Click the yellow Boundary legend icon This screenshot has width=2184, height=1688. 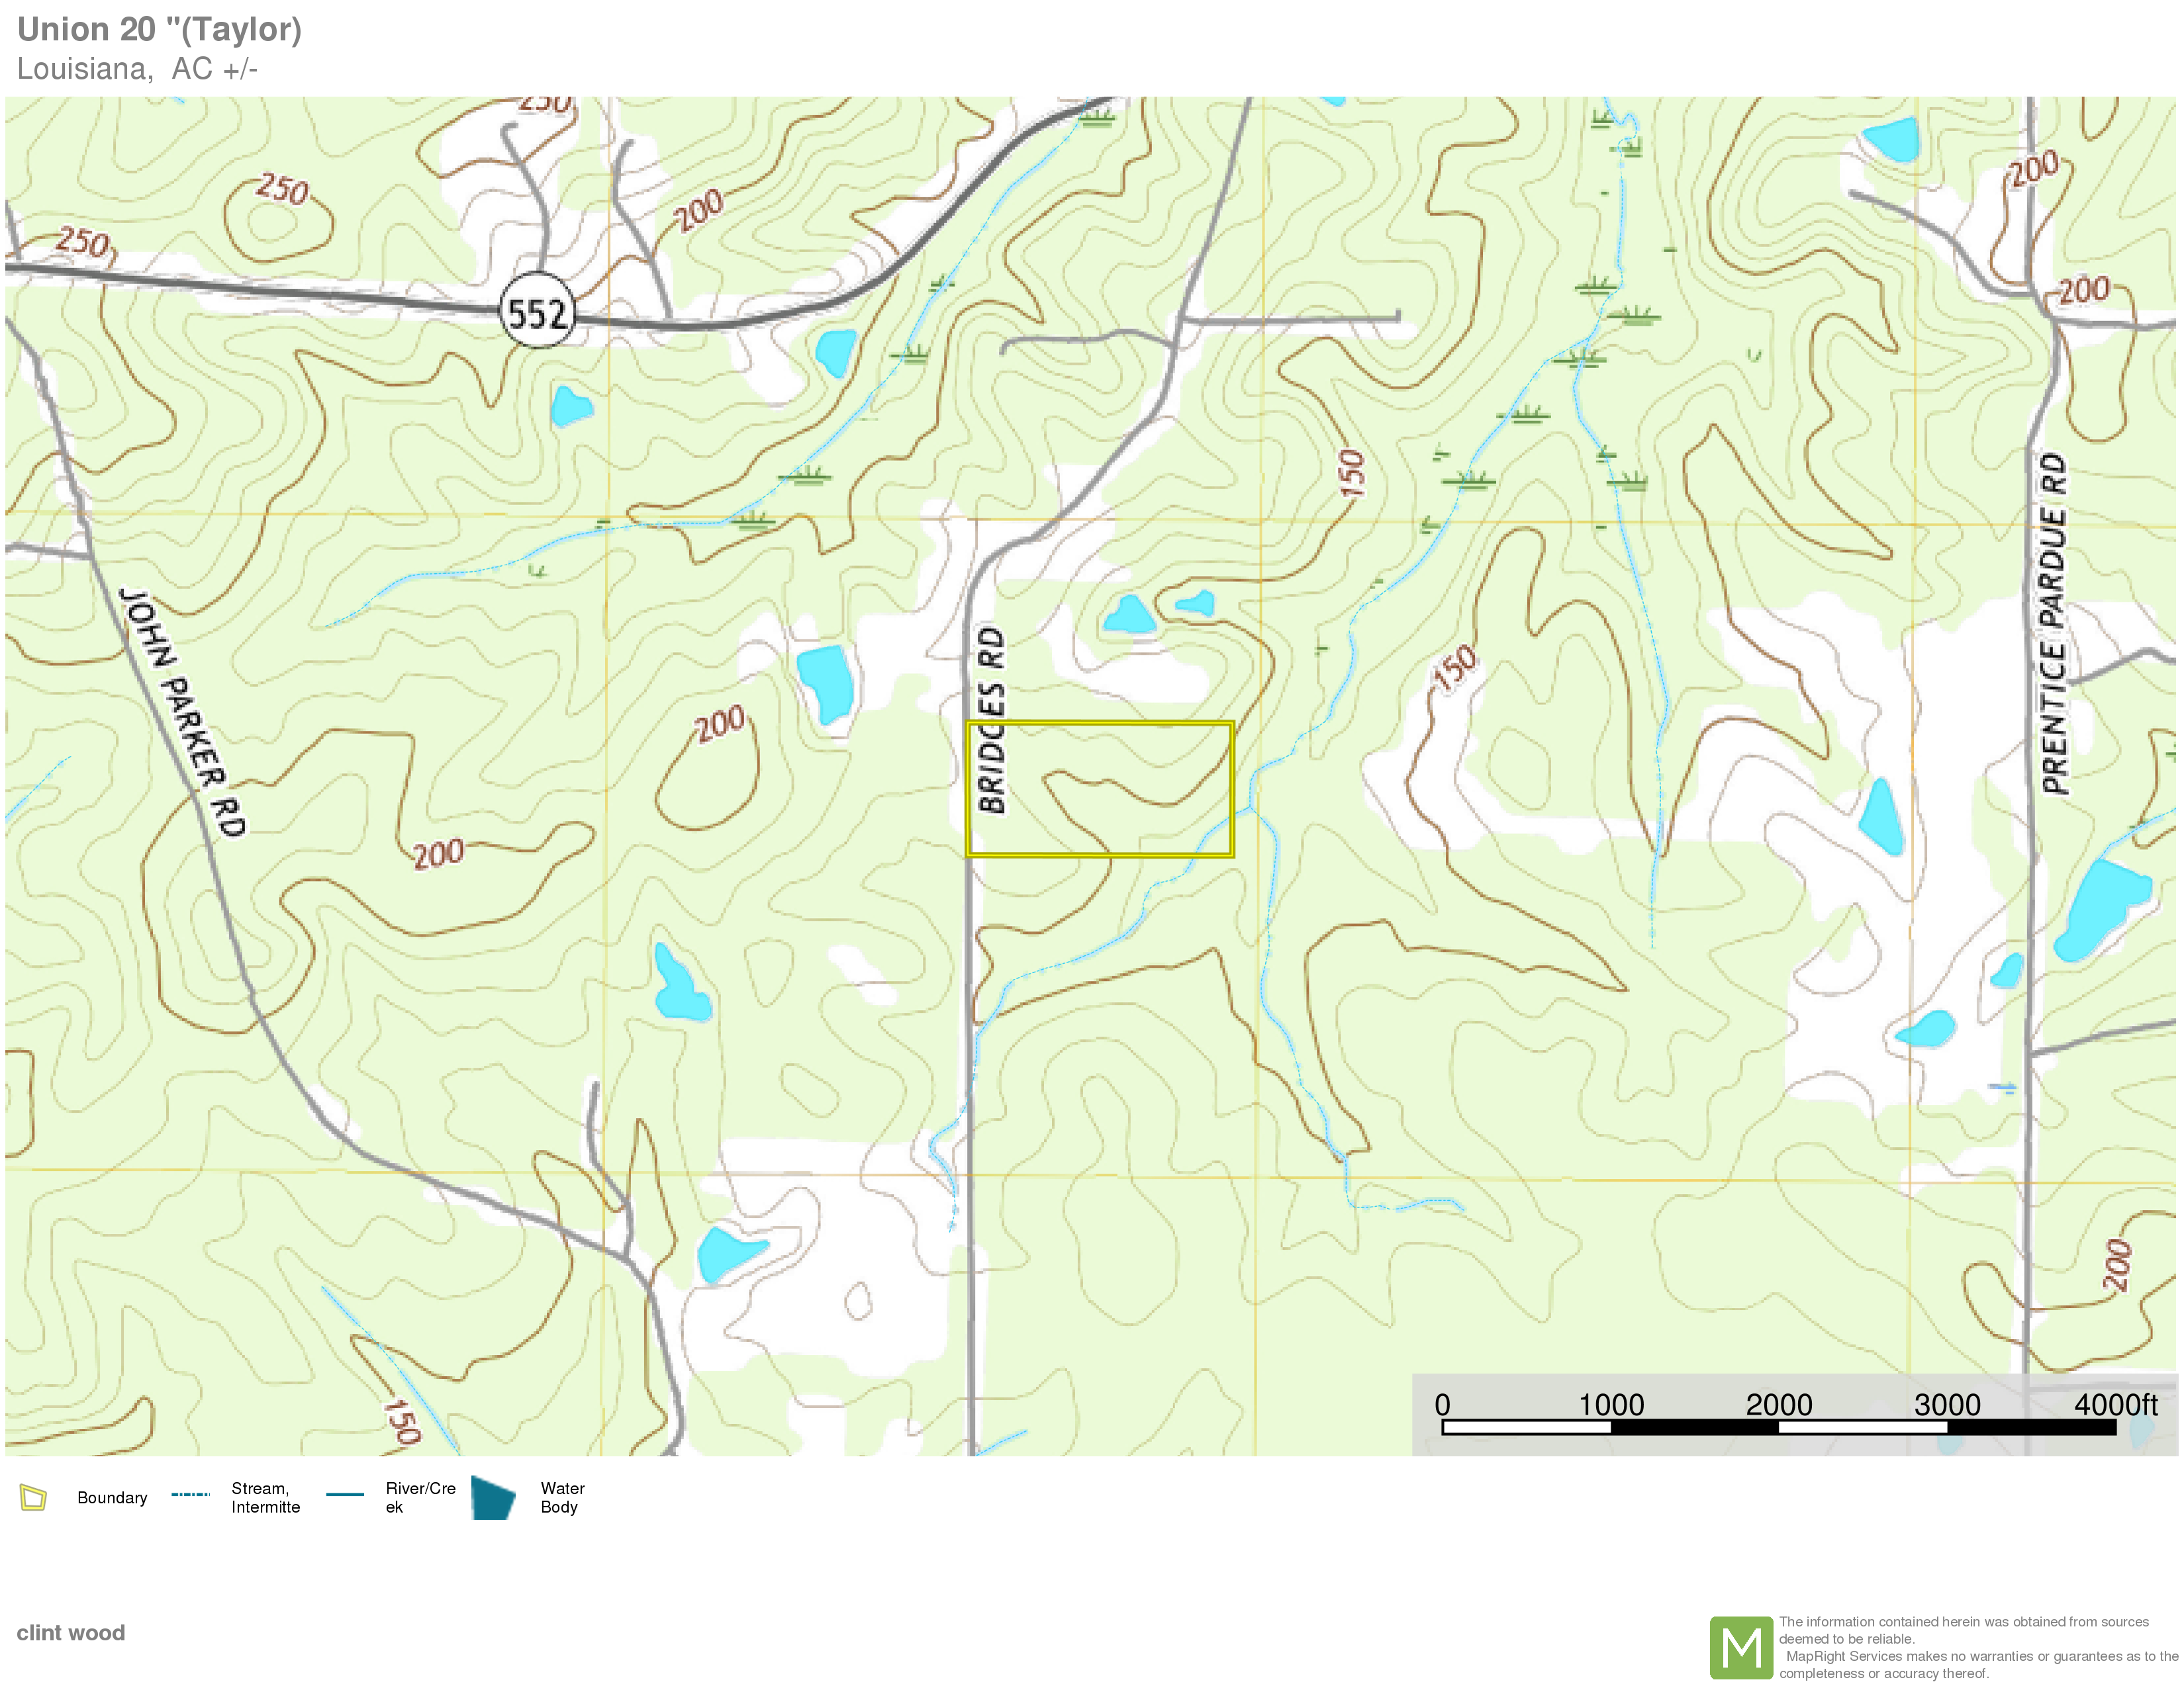coord(33,1497)
